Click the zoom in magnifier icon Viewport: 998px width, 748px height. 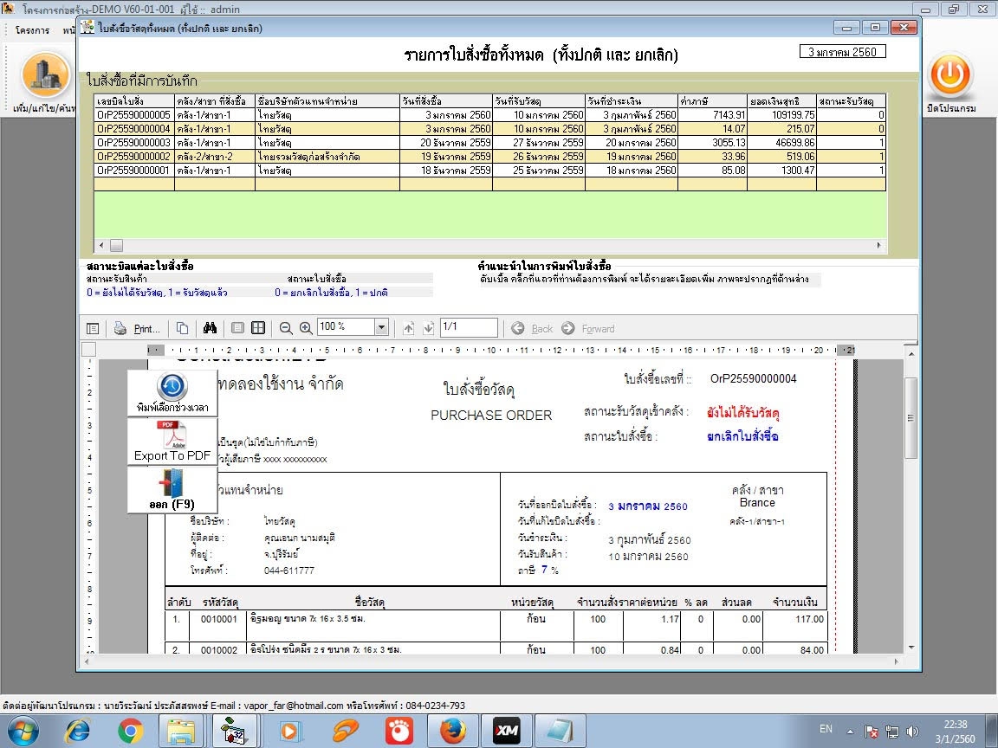(x=306, y=328)
